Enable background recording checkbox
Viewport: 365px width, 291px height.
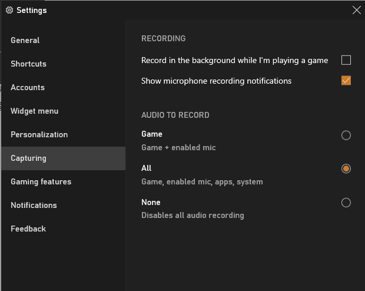click(346, 60)
